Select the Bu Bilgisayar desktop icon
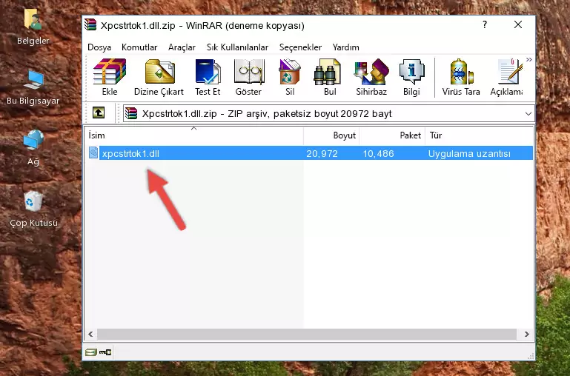Screen dimensions: 570x376 [33, 87]
